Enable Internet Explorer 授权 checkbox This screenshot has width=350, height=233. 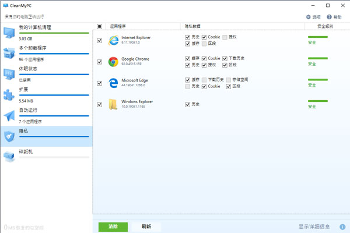click(x=225, y=37)
